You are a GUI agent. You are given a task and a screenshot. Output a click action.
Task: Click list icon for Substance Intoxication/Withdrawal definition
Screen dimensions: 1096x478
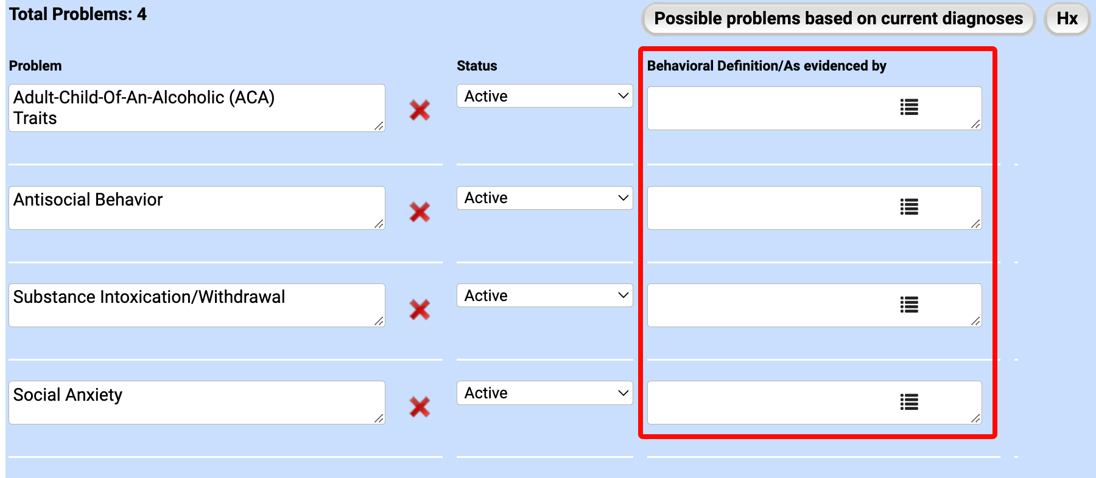click(909, 305)
